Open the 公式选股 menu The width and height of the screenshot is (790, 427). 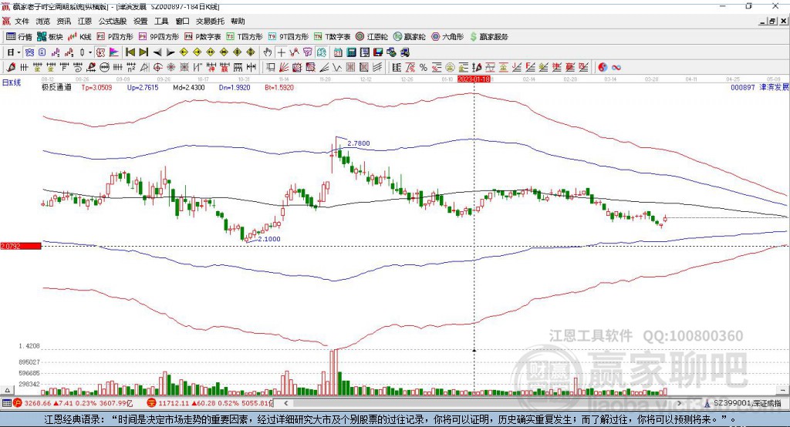[112, 22]
